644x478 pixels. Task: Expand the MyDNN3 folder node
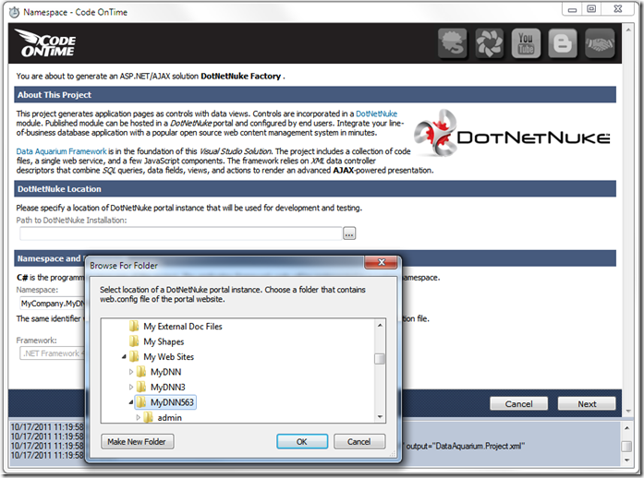tap(131, 387)
